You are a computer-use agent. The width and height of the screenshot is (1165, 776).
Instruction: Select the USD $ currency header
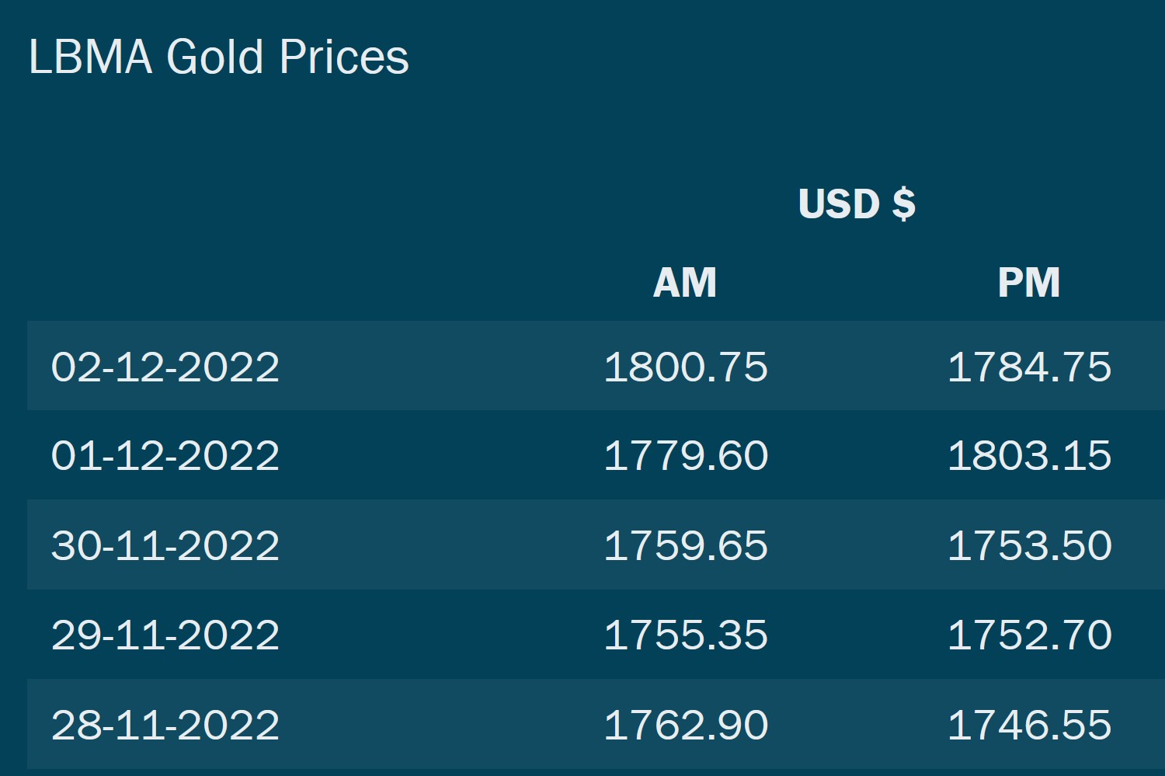857,204
